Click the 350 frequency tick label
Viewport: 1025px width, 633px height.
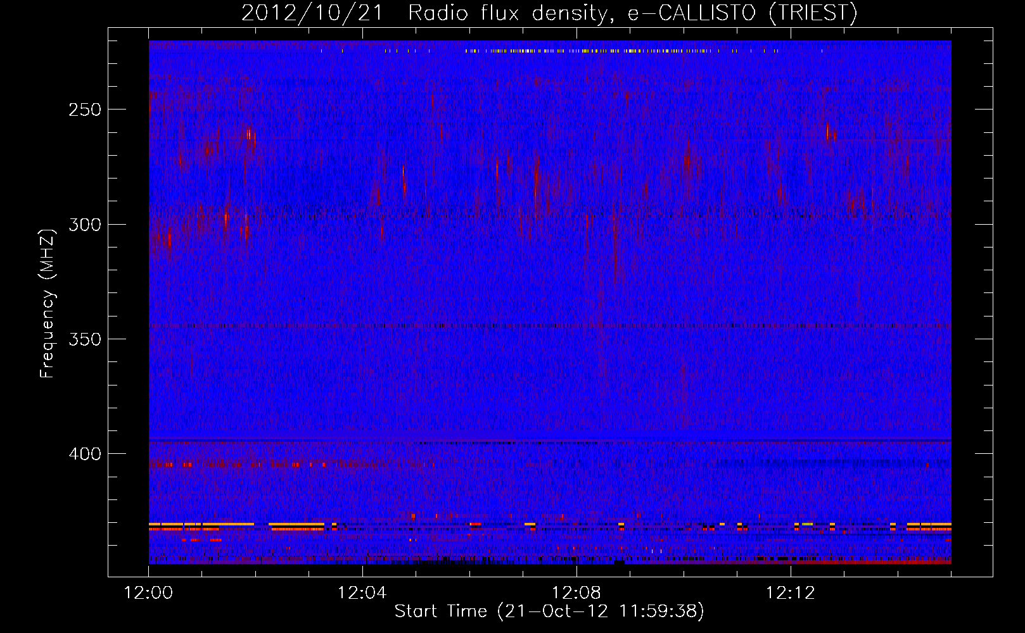click(85, 339)
